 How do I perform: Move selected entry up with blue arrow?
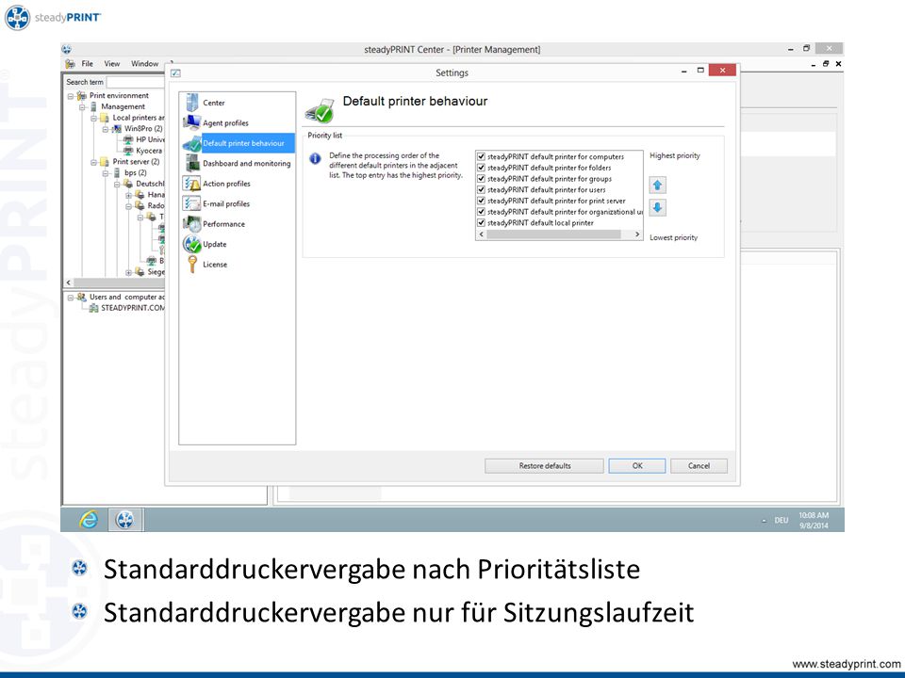(657, 186)
